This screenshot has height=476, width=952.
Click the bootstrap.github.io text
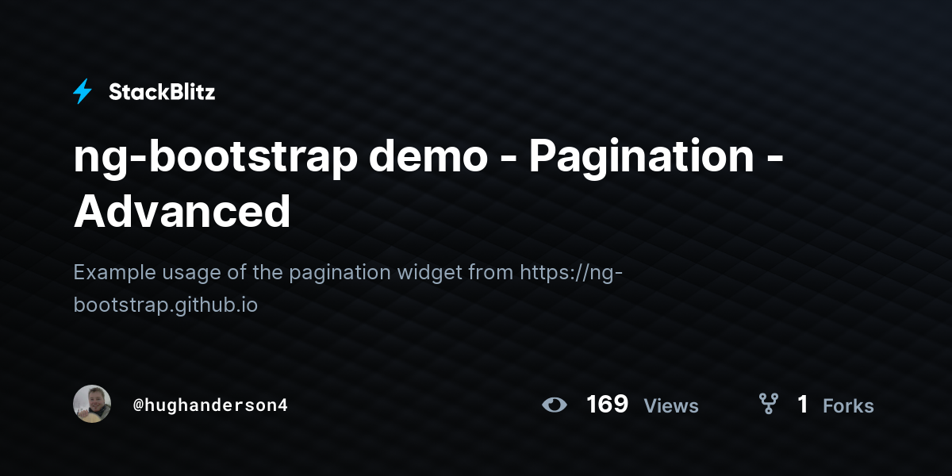tap(165, 305)
